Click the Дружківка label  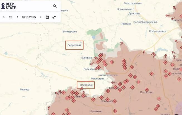(134, 13)
